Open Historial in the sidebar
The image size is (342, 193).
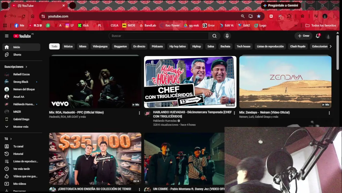21,154
